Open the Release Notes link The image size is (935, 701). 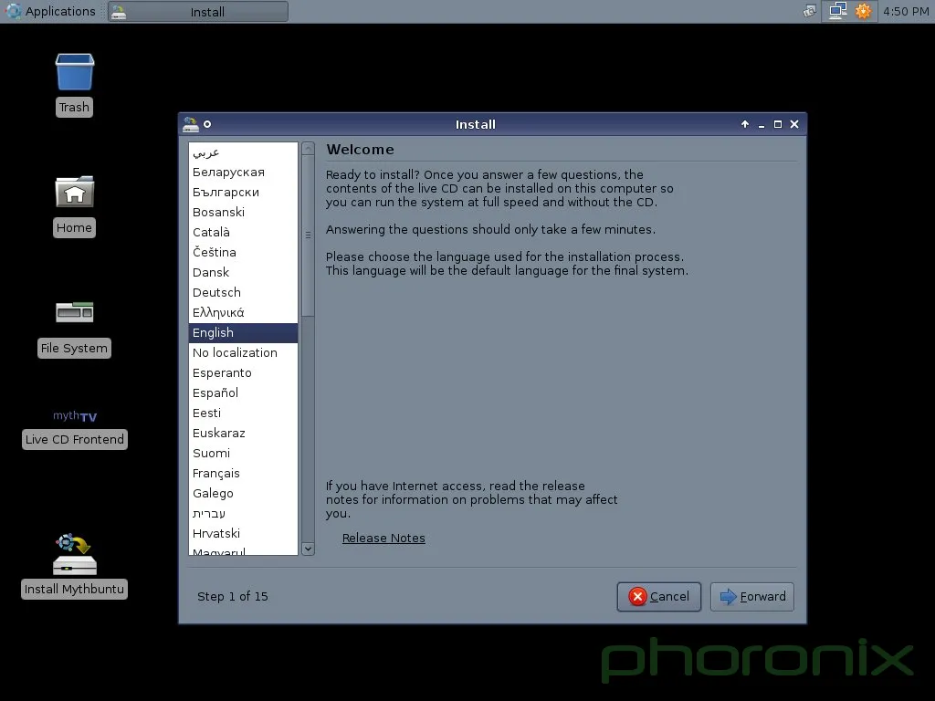click(x=383, y=539)
